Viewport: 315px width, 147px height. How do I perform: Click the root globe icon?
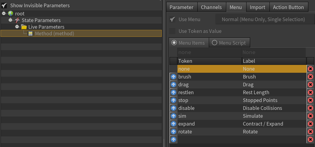pos(11,14)
